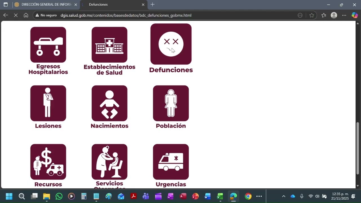Launch Microsoft Access from the taskbar

[x=183, y=196]
